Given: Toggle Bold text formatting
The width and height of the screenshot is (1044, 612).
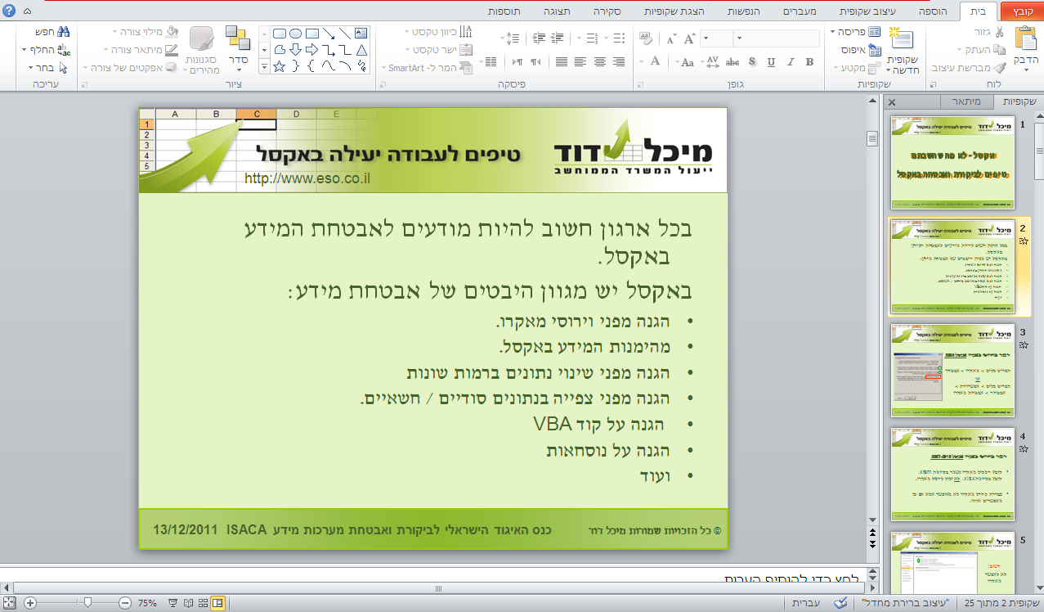Looking at the screenshot, I should tap(809, 62).
